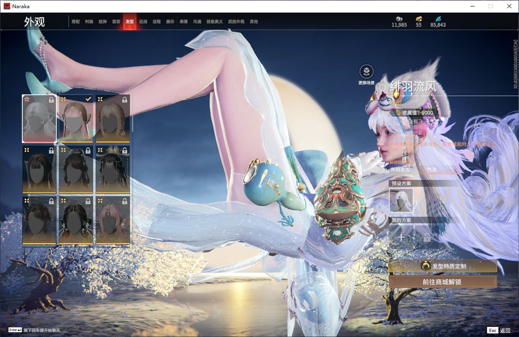Select the locked pink hair hairstyle in bottom row
The width and height of the screenshot is (519, 337).
pos(112,221)
